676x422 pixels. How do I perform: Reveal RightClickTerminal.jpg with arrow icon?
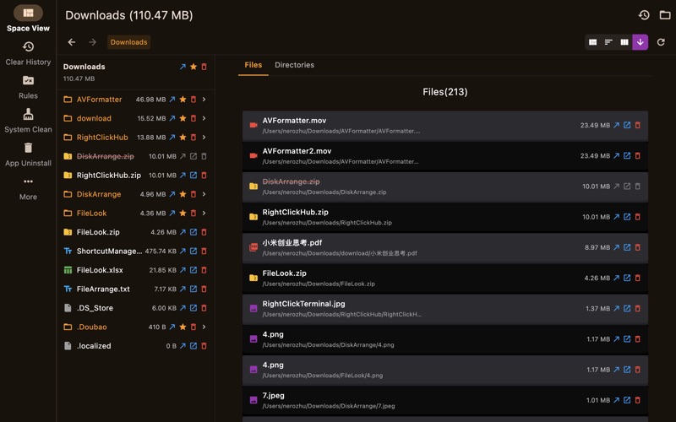(x=617, y=309)
